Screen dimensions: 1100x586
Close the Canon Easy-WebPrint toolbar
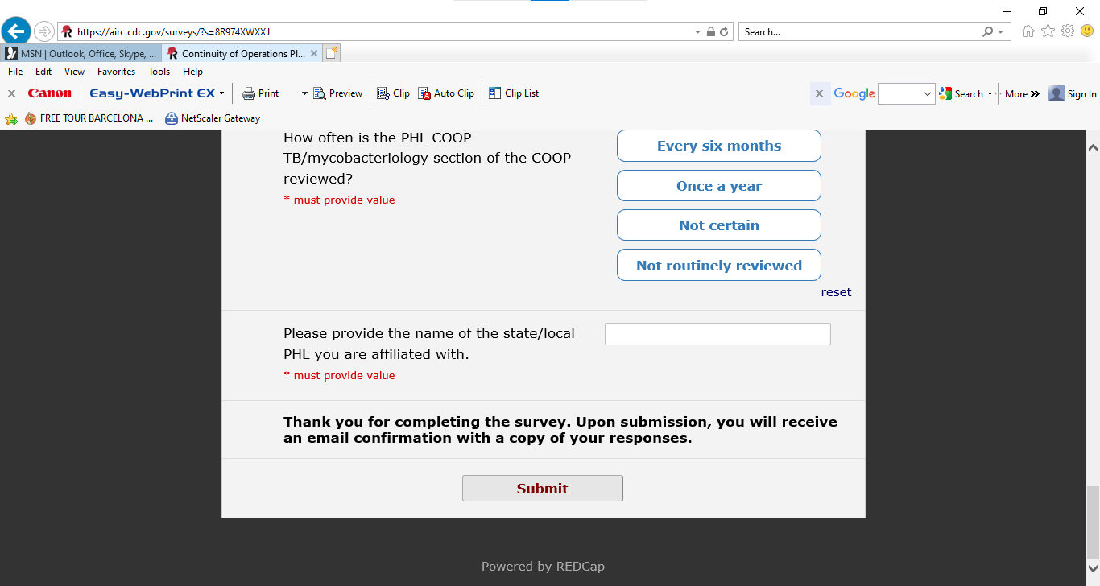11,93
